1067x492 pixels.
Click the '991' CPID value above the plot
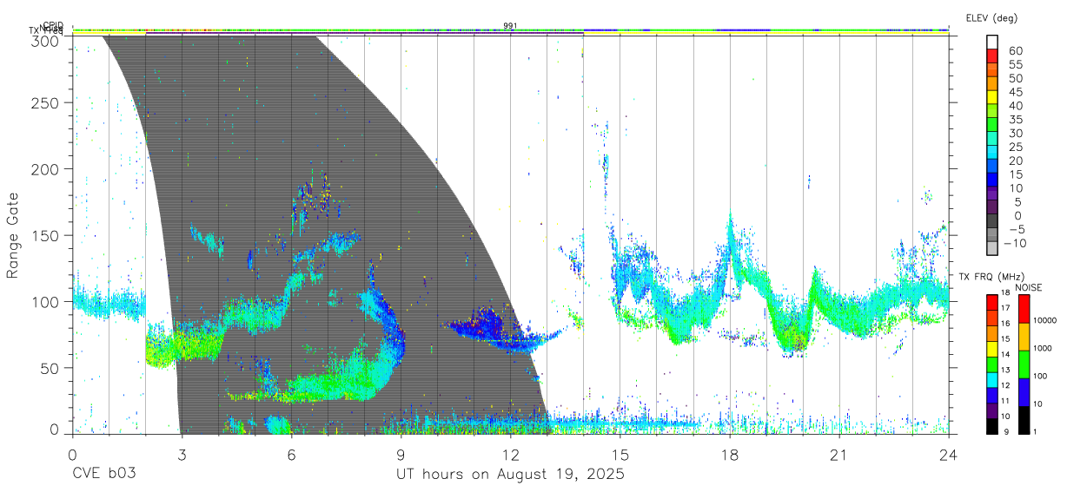[510, 25]
